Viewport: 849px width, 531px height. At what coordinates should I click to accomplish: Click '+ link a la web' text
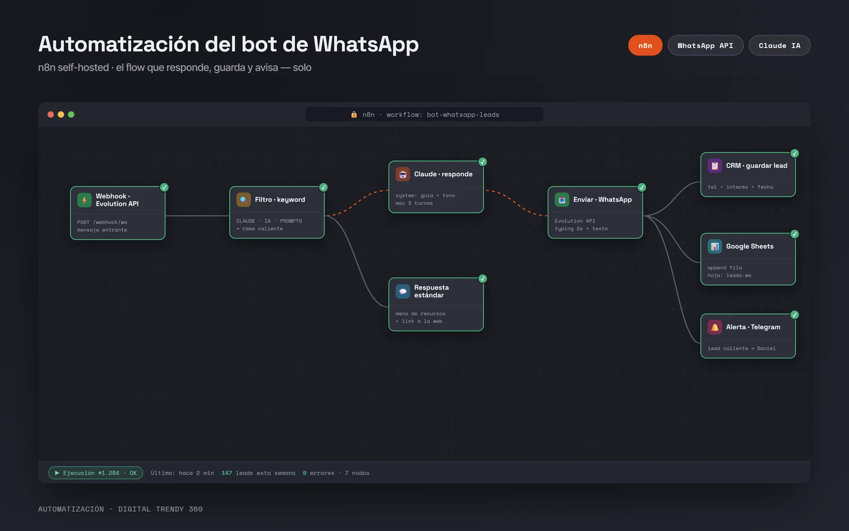point(419,321)
